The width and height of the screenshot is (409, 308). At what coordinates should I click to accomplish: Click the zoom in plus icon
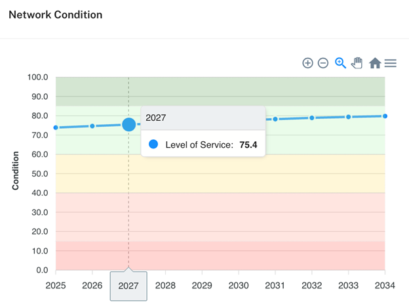(x=307, y=63)
